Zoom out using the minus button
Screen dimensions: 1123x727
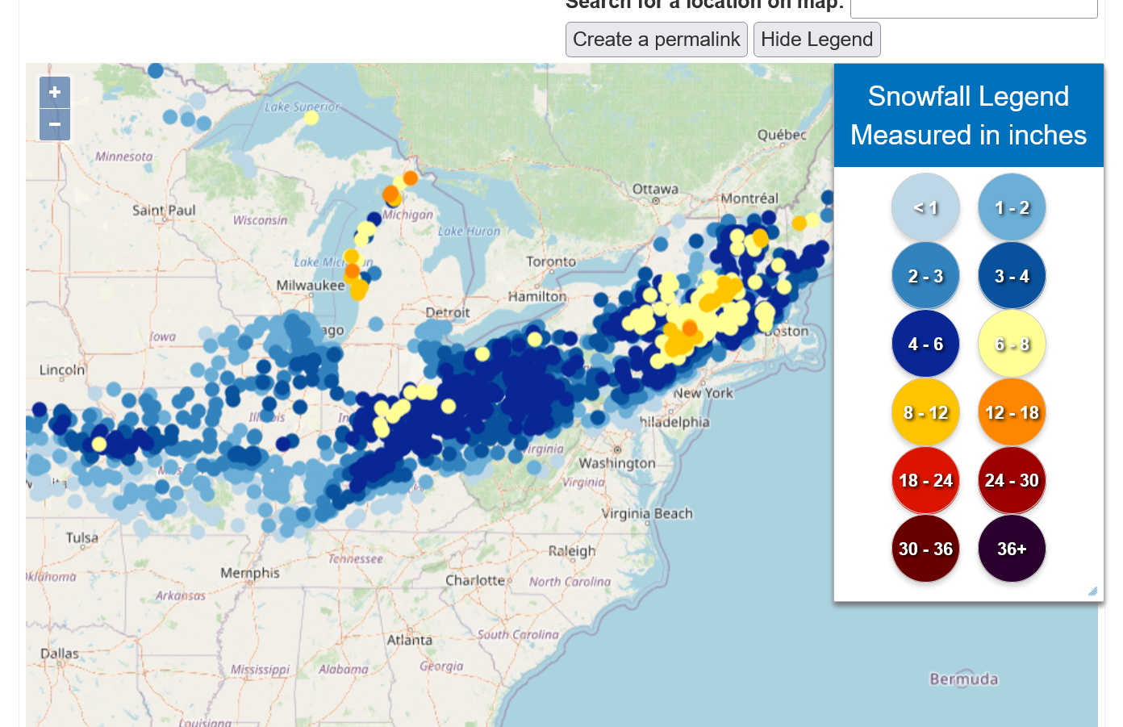(55, 125)
